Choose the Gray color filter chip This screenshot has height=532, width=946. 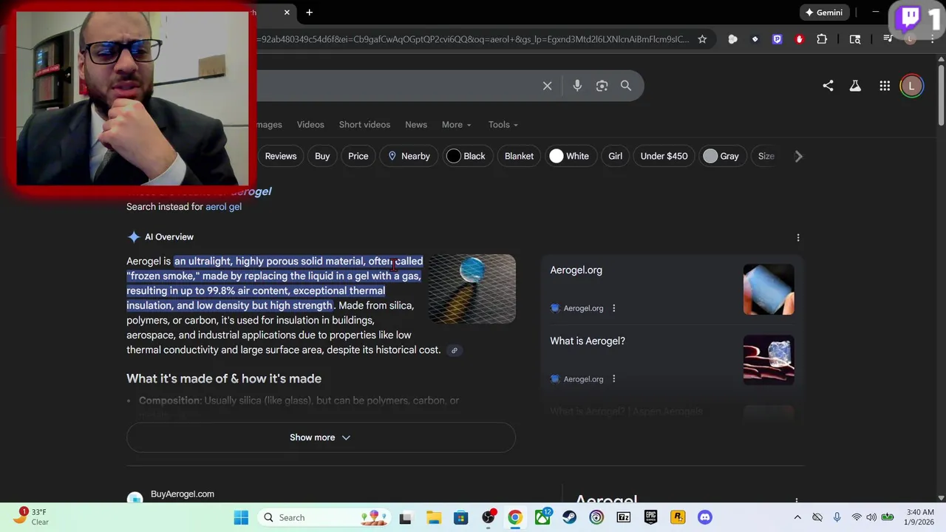point(721,156)
